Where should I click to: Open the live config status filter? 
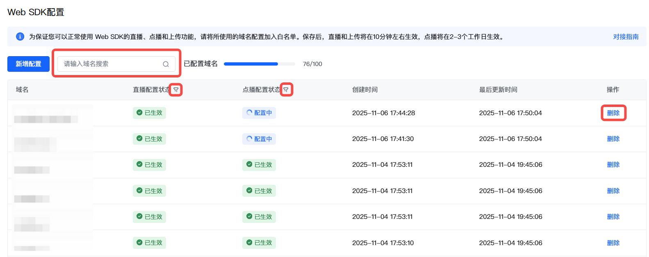(x=176, y=90)
